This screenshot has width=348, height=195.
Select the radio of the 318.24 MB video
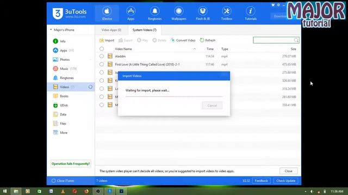(102, 89)
